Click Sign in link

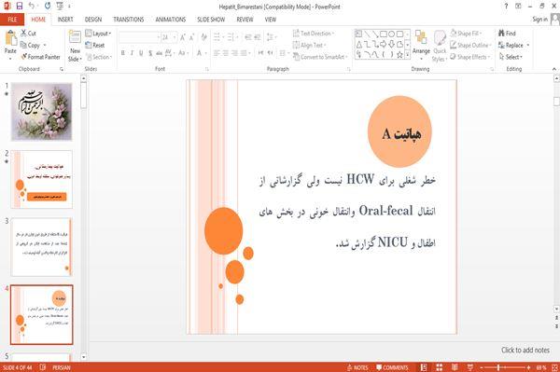point(539,20)
